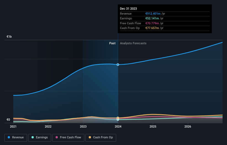Image resolution: width=227 pixels, height=145 pixels.
Task: Click the €77.657m cash from op value
Action: [x=152, y=28]
